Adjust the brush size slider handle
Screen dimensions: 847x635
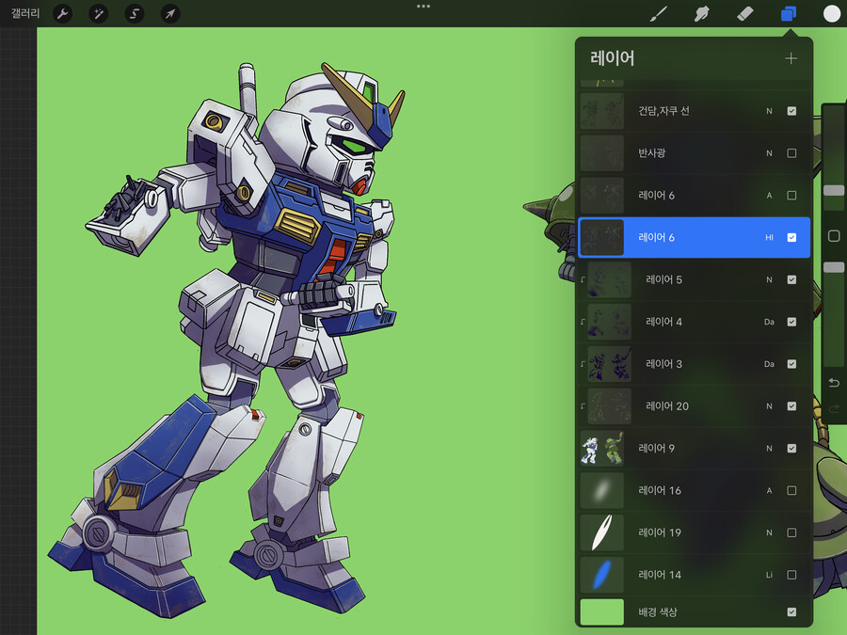click(834, 190)
